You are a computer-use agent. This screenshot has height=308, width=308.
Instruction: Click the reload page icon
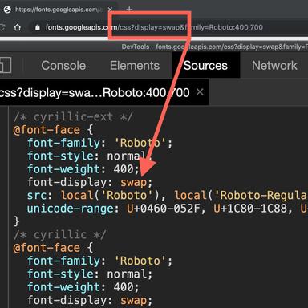click(x=2, y=27)
